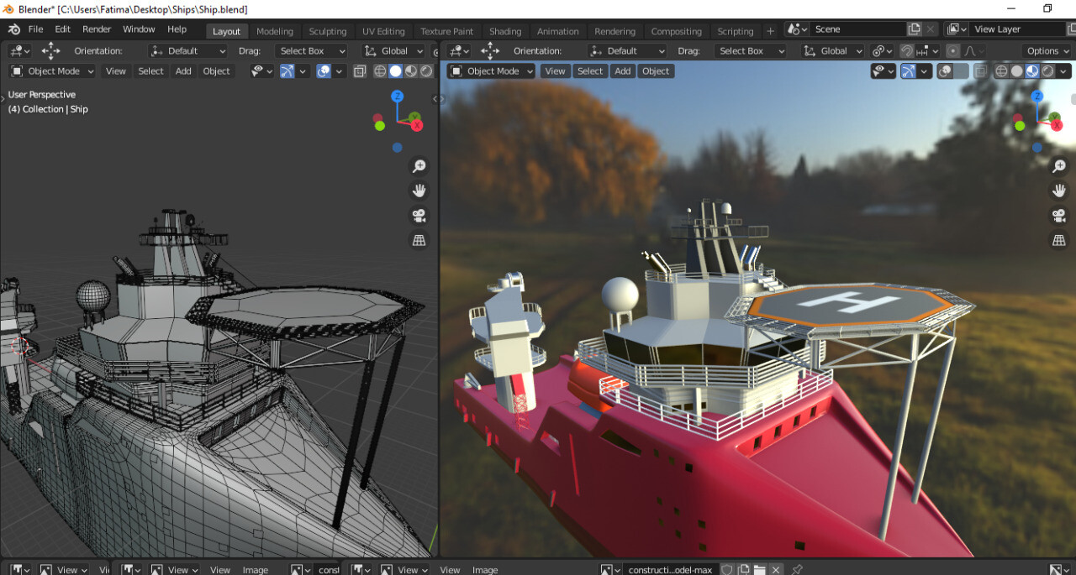Screen dimensions: 1076x575
Task: Toggle snapping magnet in right viewport
Action: pos(907,51)
